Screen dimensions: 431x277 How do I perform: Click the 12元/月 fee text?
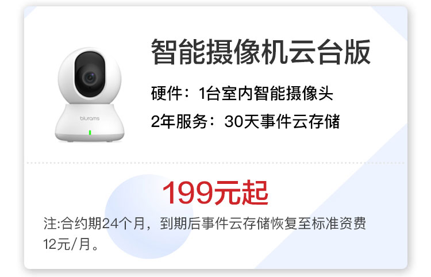[x=67, y=244]
